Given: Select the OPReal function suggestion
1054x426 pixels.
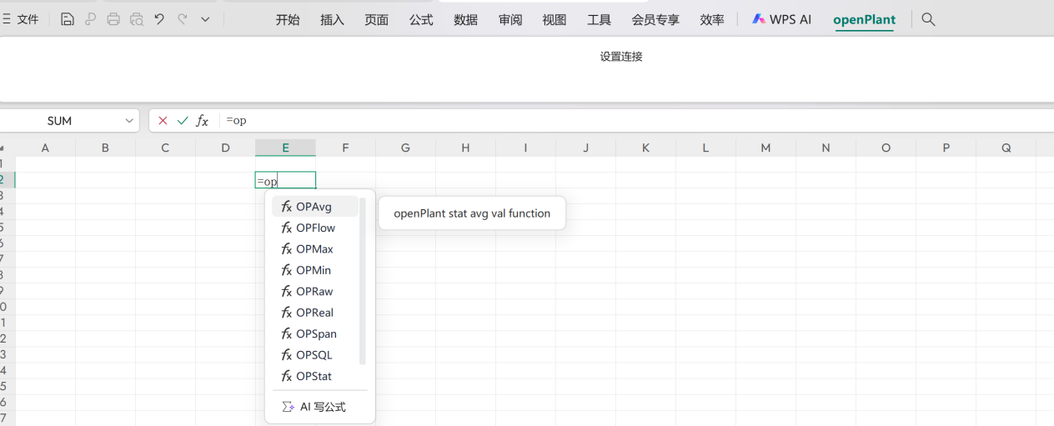Looking at the screenshot, I should [315, 313].
